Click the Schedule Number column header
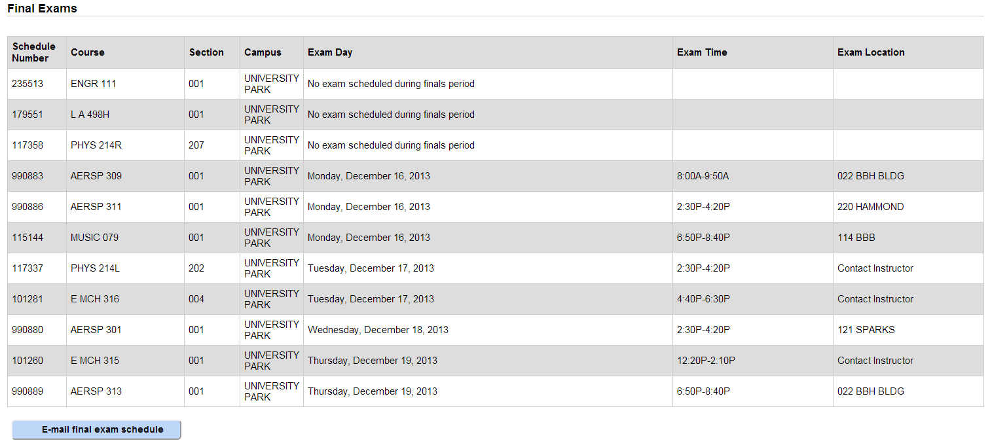This screenshot has height=447, width=990. (x=34, y=52)
